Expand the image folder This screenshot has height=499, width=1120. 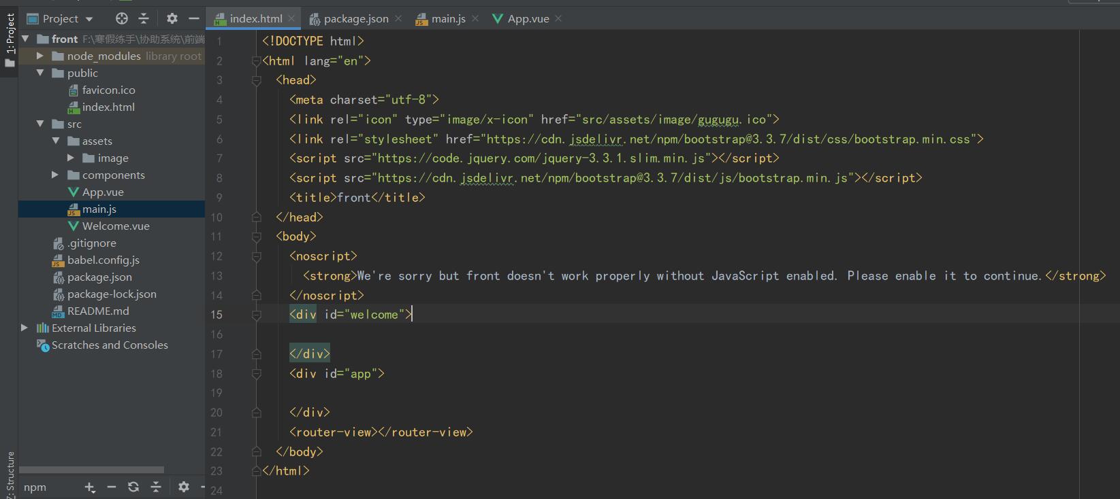71,158
